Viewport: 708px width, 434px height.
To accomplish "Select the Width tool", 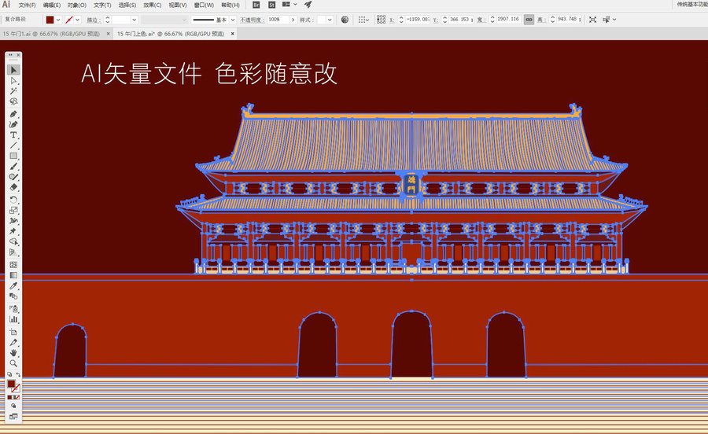I will pyautogui.click(x=13, y=221).
